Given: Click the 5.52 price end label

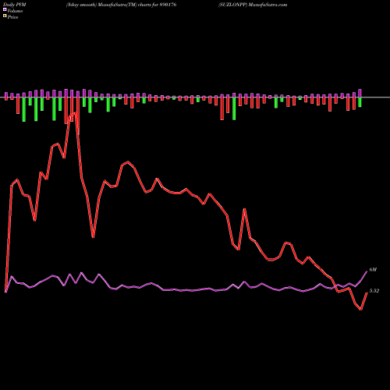Looking at the screenshot, I should point(374,291).
